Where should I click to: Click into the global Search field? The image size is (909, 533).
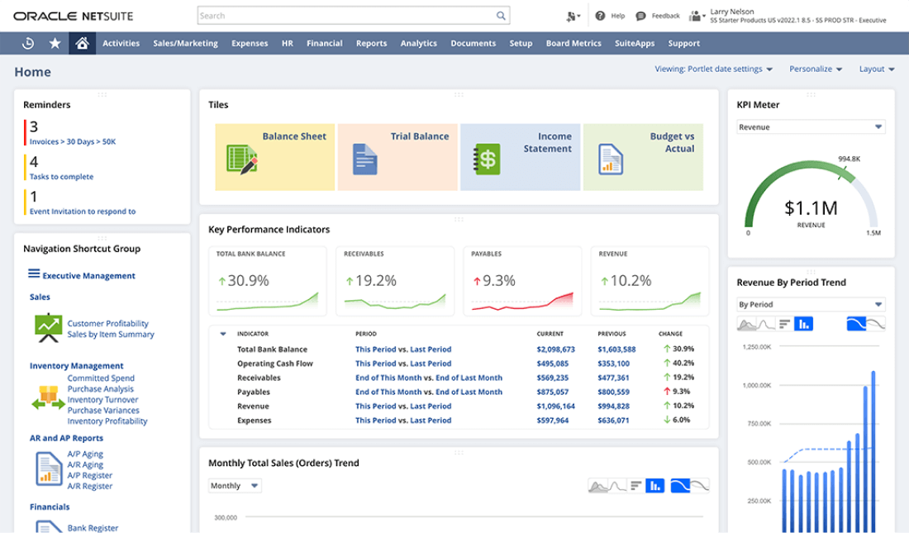click(345, 16)
